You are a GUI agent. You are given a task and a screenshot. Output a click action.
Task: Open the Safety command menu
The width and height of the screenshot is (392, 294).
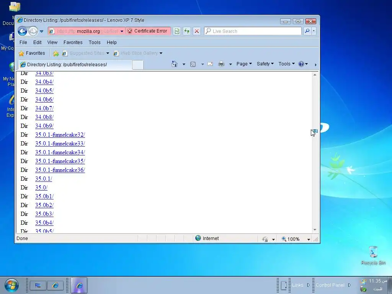click(x=265, y=64)
